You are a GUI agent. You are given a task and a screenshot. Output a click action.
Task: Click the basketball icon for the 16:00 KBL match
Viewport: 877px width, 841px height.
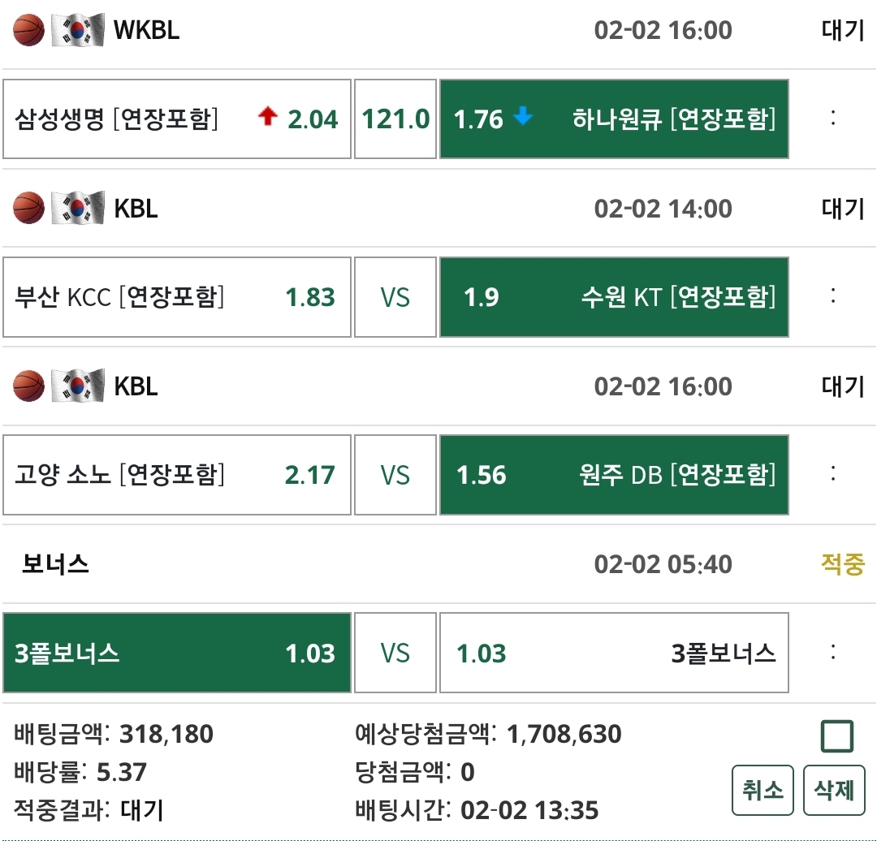point(29,386)
